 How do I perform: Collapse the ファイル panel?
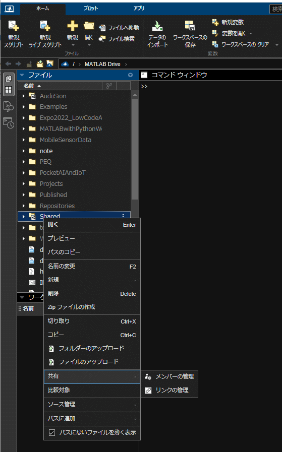pos(22,75)
